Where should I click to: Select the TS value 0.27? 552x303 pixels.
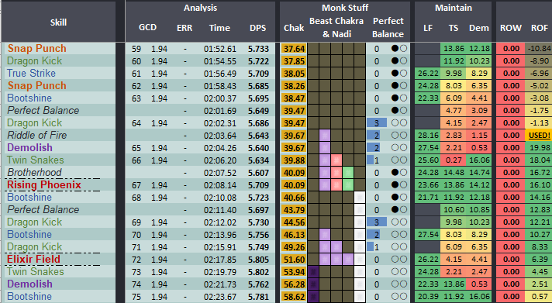[453, 160]
